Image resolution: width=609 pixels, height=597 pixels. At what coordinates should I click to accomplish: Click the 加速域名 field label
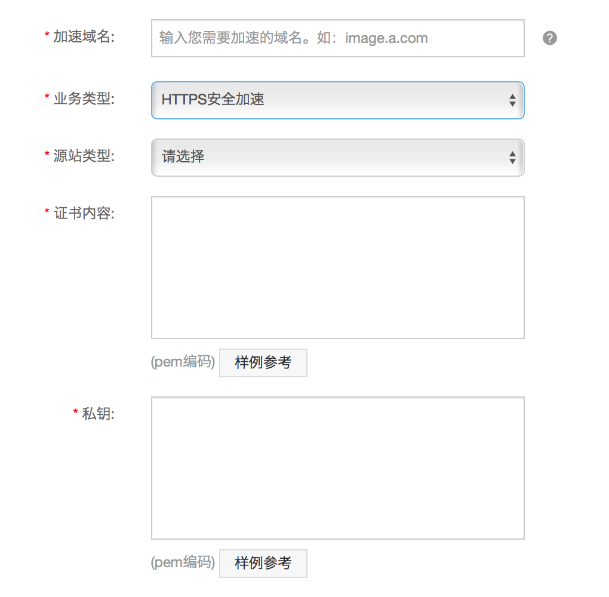tap(84, 36)
